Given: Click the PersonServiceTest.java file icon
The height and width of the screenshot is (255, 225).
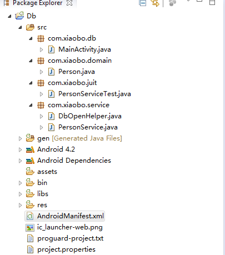Looking at the screenshot, I should (51, 94).
